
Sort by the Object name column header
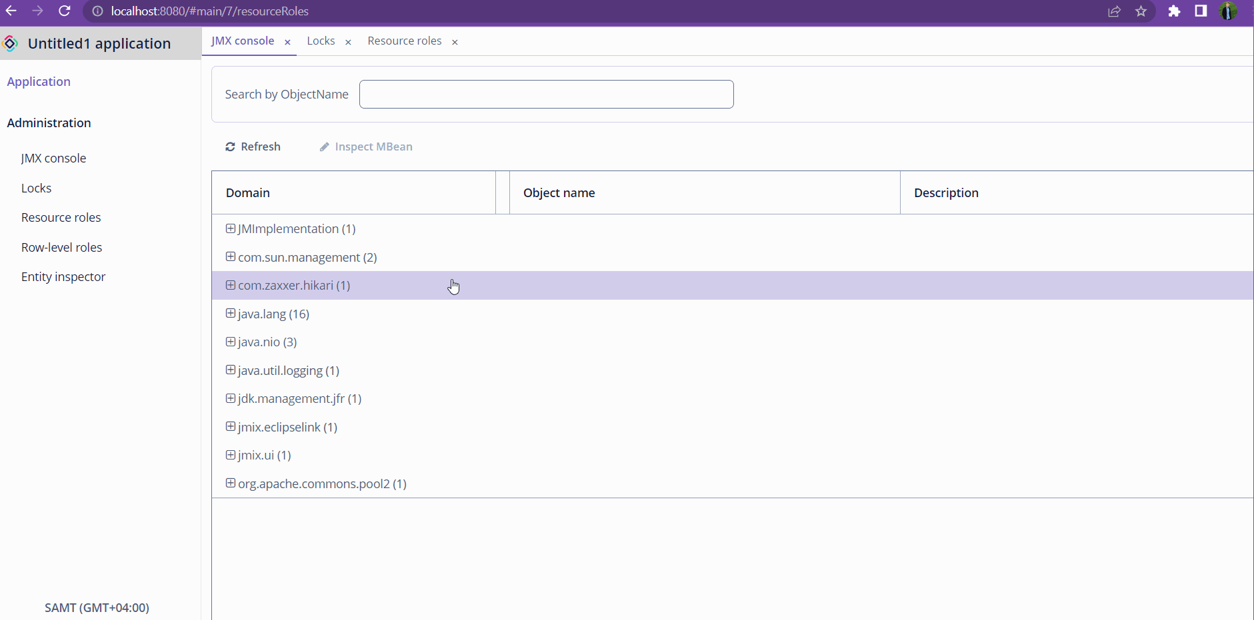coord(705,192)
